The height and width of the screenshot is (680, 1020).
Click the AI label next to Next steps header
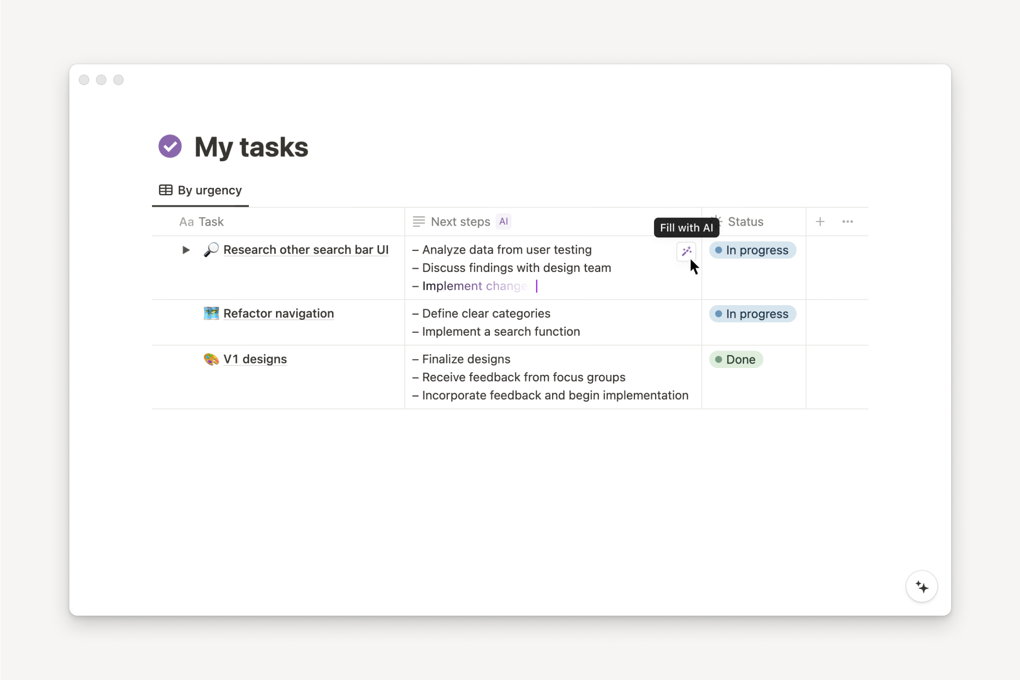coord(503,221)
